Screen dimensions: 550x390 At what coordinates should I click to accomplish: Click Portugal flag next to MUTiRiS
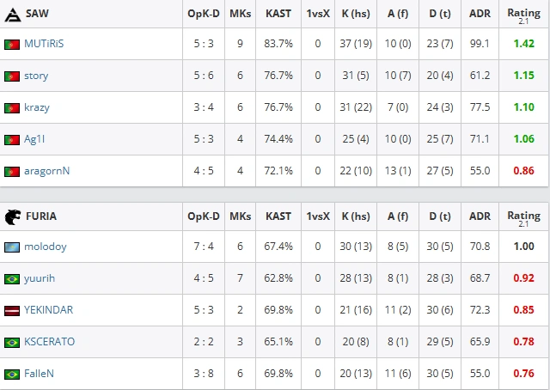coord(12,45)
